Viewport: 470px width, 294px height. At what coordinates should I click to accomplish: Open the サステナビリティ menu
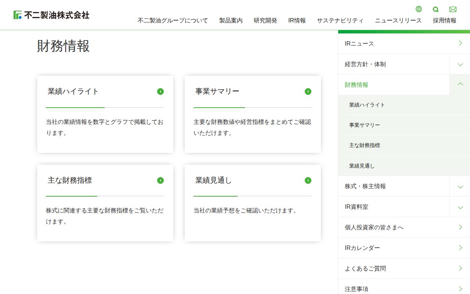pos(340,21)
